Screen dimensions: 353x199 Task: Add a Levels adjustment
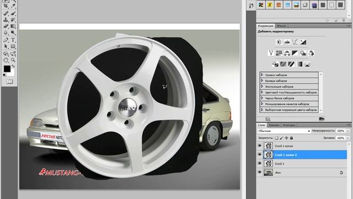click(x=287, y=42)
